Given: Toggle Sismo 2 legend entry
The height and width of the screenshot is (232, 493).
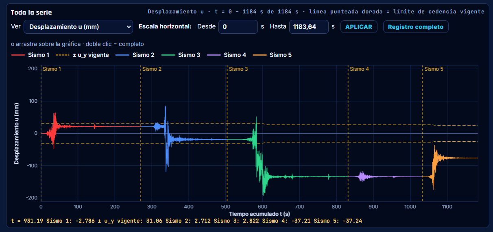Looking at the screenshot, I should [x=135, y=55].
